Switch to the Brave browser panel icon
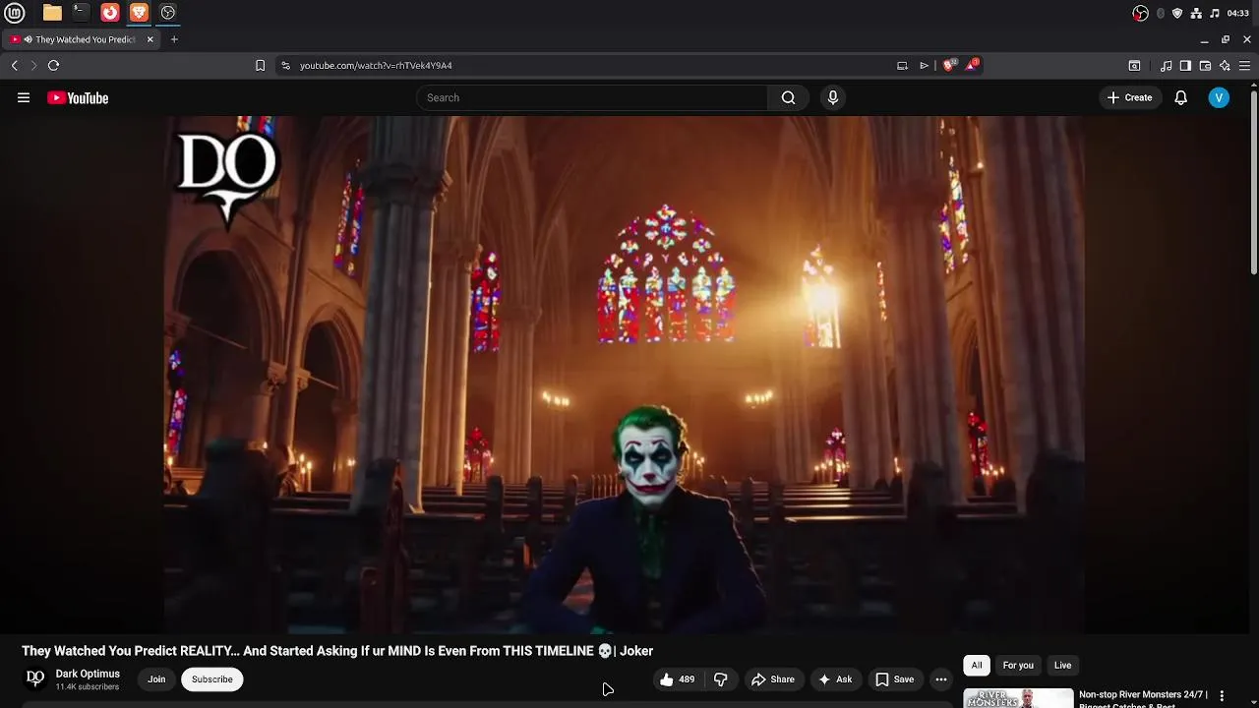1259x708 pixels. pos(139,13)
